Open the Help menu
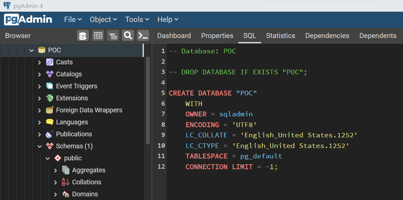Image resolution: width=403 pixels, height=200 pixels. [x=168, y=20]
